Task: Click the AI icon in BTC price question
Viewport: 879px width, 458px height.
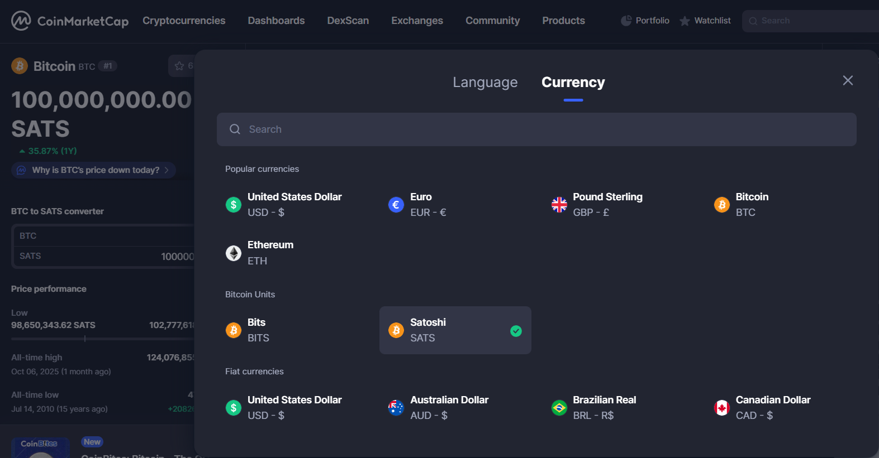Action: 21,170
